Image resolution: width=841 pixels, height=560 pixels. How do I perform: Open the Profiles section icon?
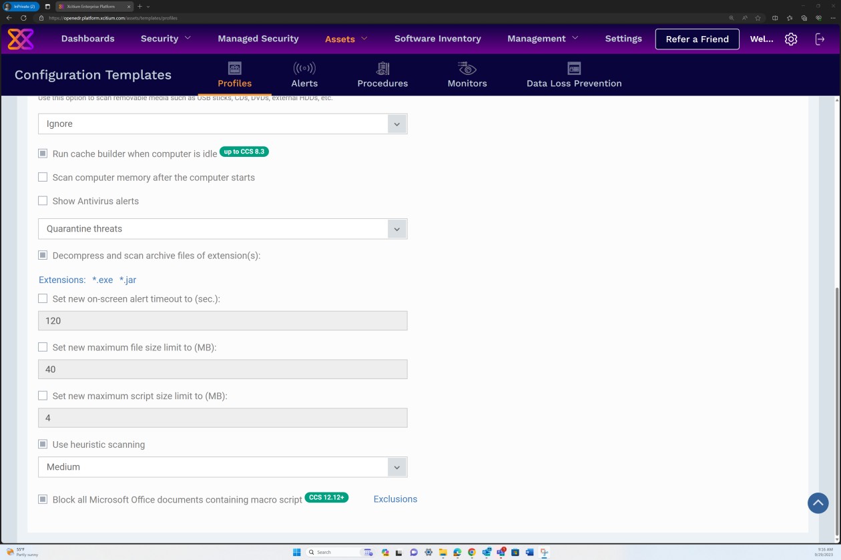[234, 68]
